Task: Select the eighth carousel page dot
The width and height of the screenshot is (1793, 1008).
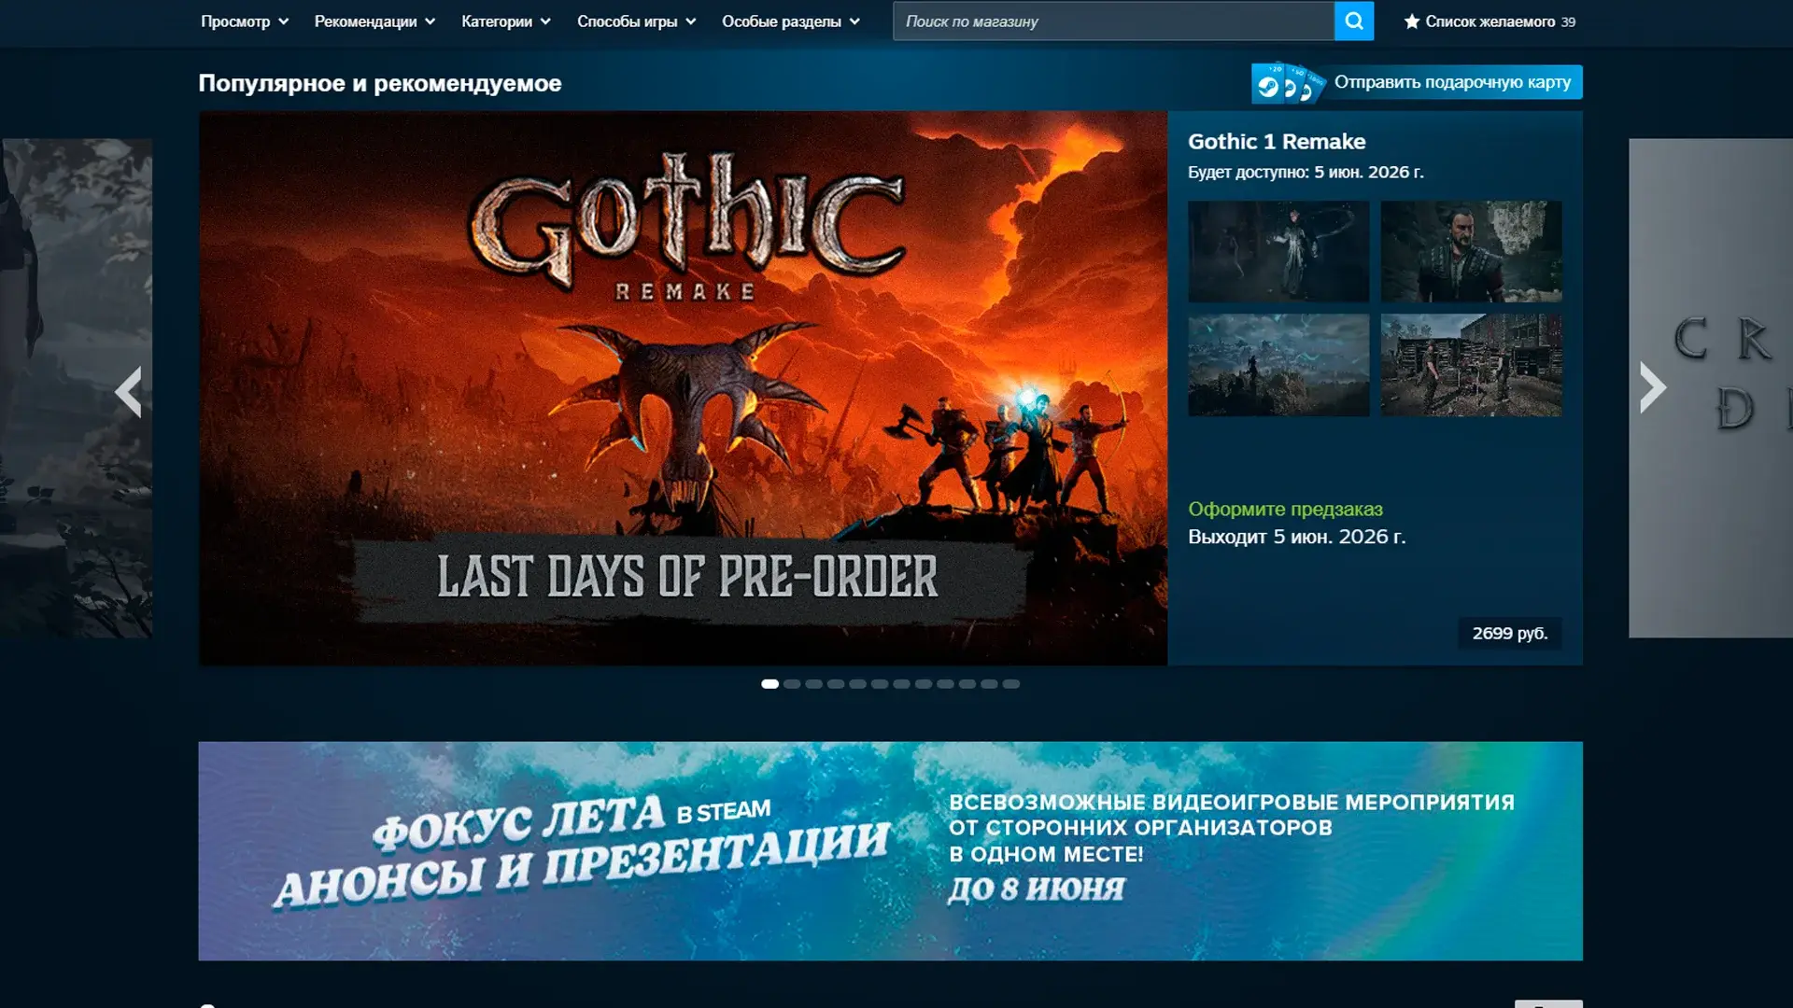Action: click(924, 684)
